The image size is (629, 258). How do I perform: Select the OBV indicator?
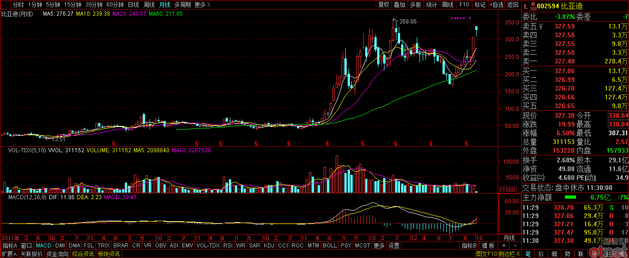coord(161,246)
